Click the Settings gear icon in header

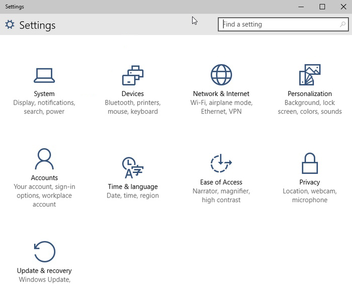10,25
